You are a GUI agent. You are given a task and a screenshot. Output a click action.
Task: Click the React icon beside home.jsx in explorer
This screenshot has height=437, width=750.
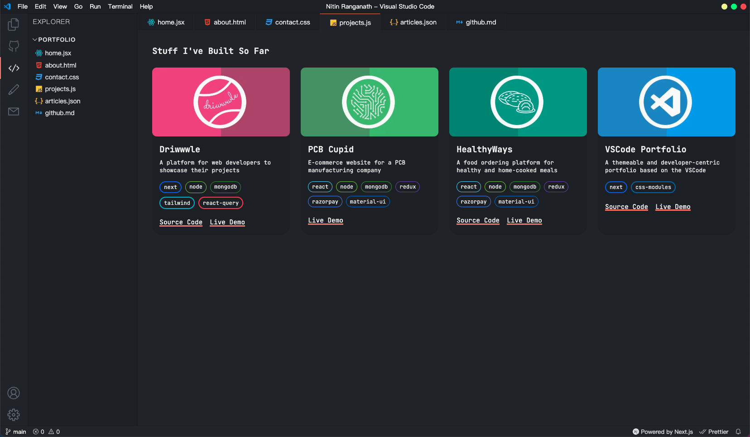(x=39, y=53)
